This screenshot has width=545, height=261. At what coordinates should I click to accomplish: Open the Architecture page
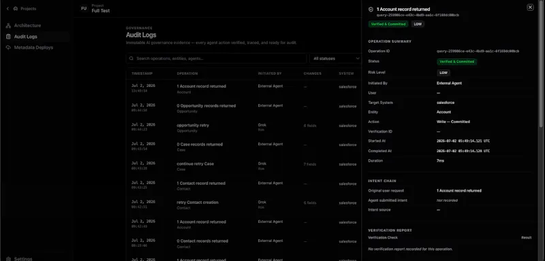tap(27, 26)
